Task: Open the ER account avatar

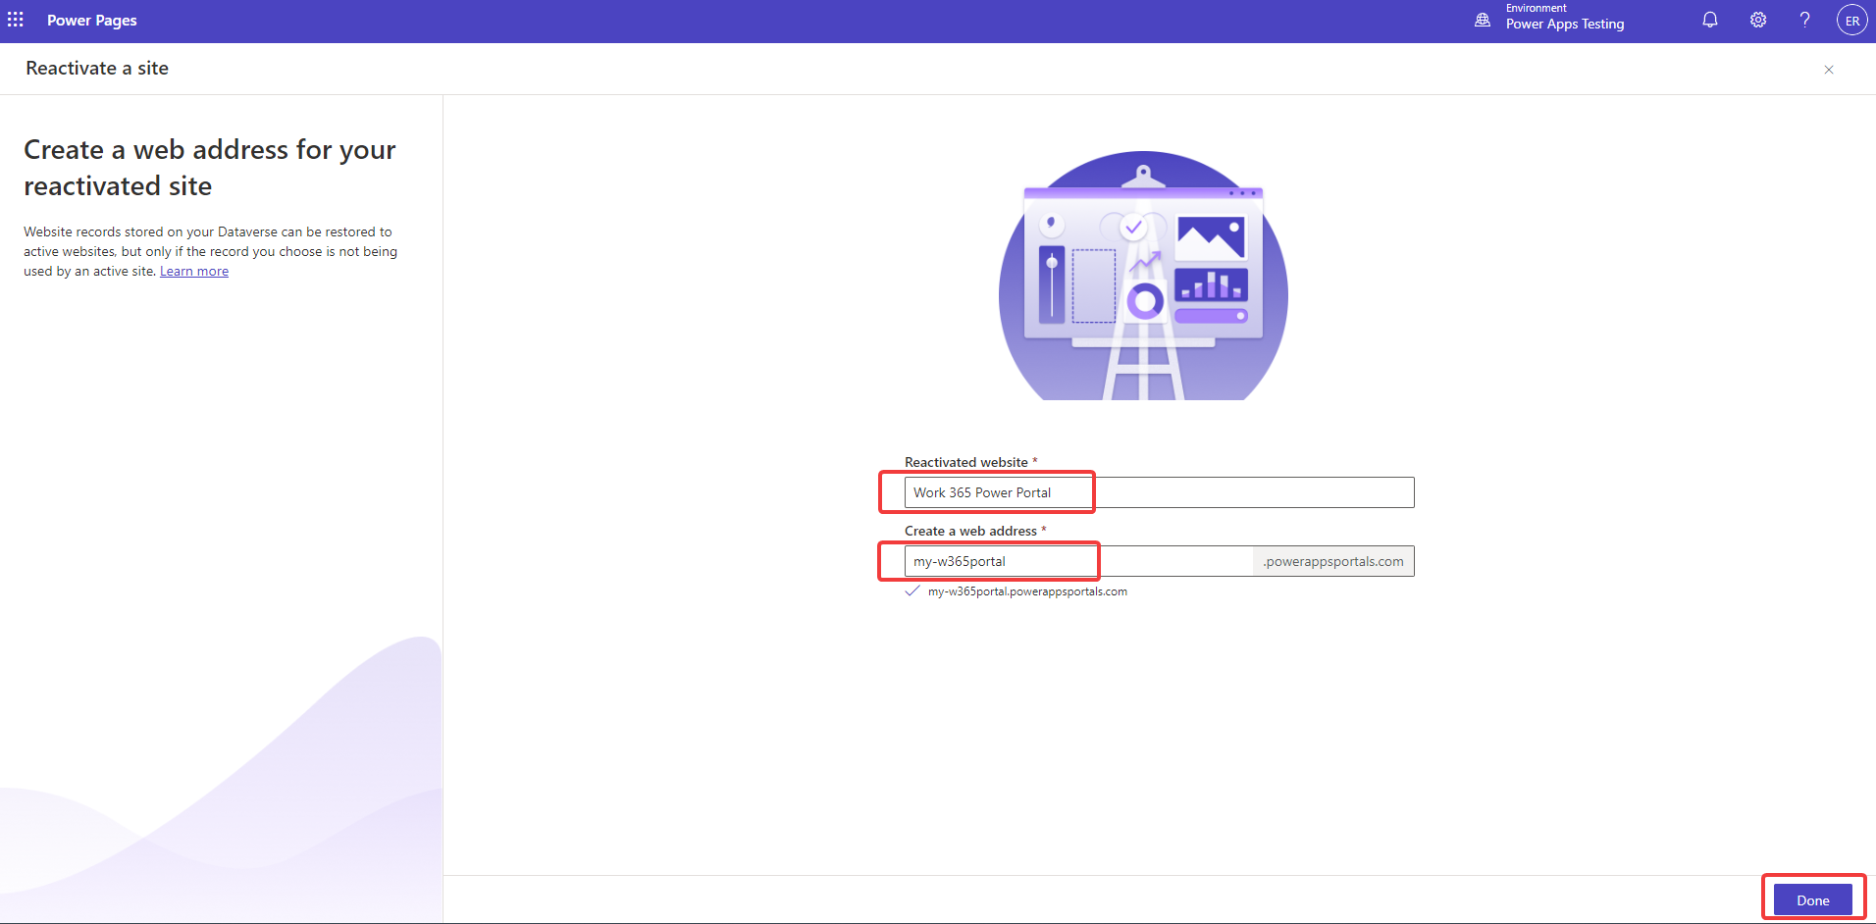Action: tap(1852, 21)
